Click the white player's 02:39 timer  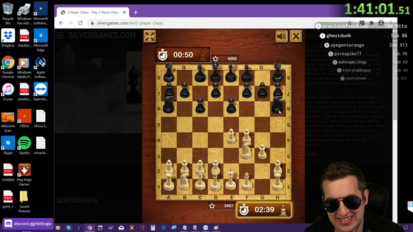pyautogui.click(x=264, y=209)
